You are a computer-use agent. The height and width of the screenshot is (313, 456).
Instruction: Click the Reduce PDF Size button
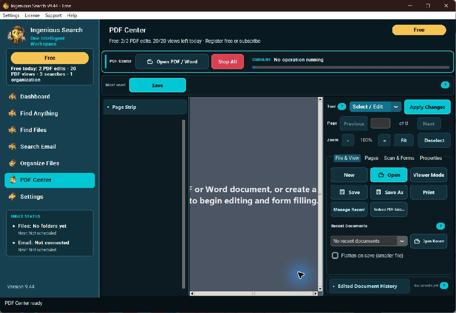coord(389,210)
